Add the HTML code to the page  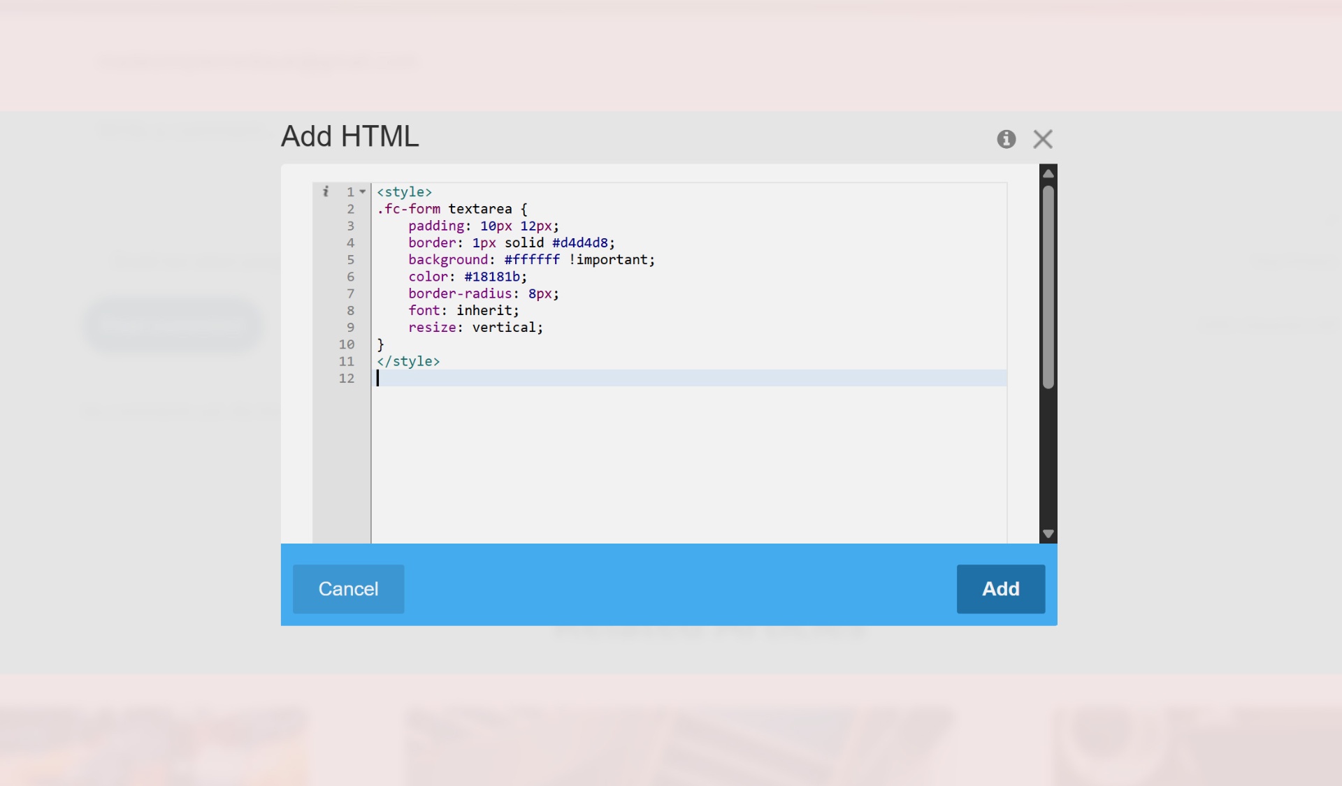pyautogui.click(x=1000, y=589)
